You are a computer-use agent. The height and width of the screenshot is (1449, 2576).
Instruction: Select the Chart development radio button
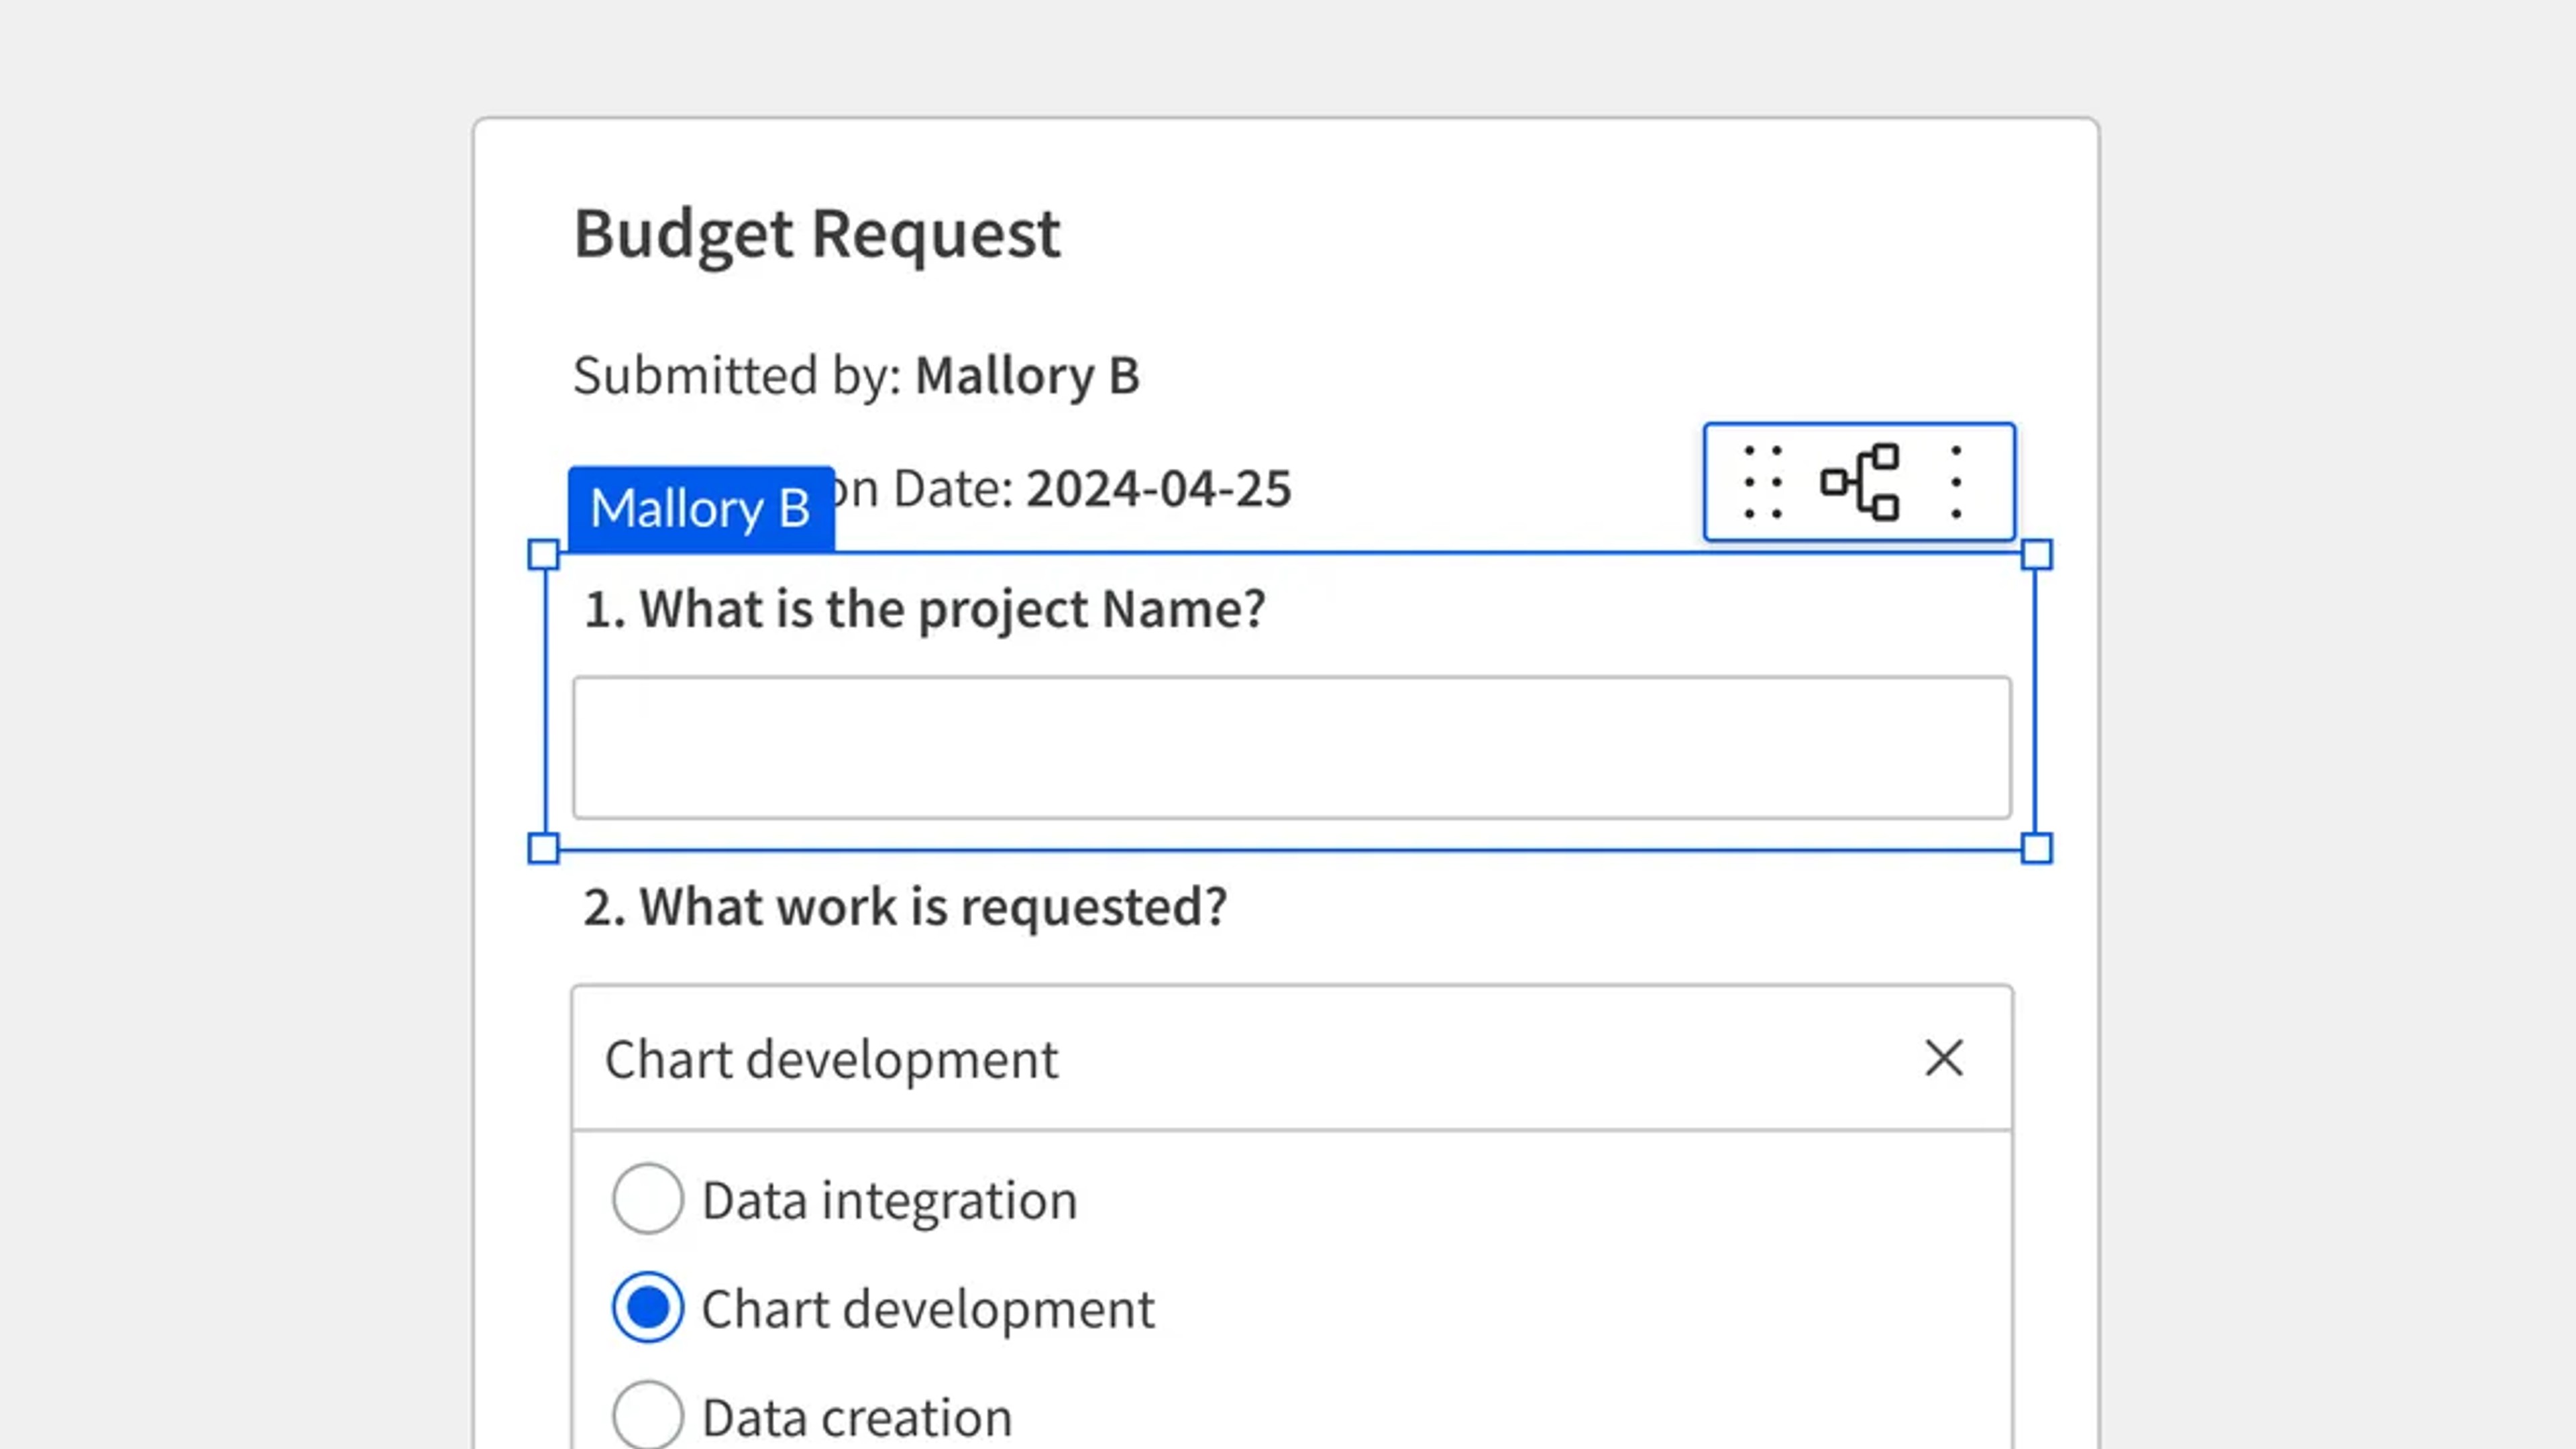click(x=648, y=1307)
